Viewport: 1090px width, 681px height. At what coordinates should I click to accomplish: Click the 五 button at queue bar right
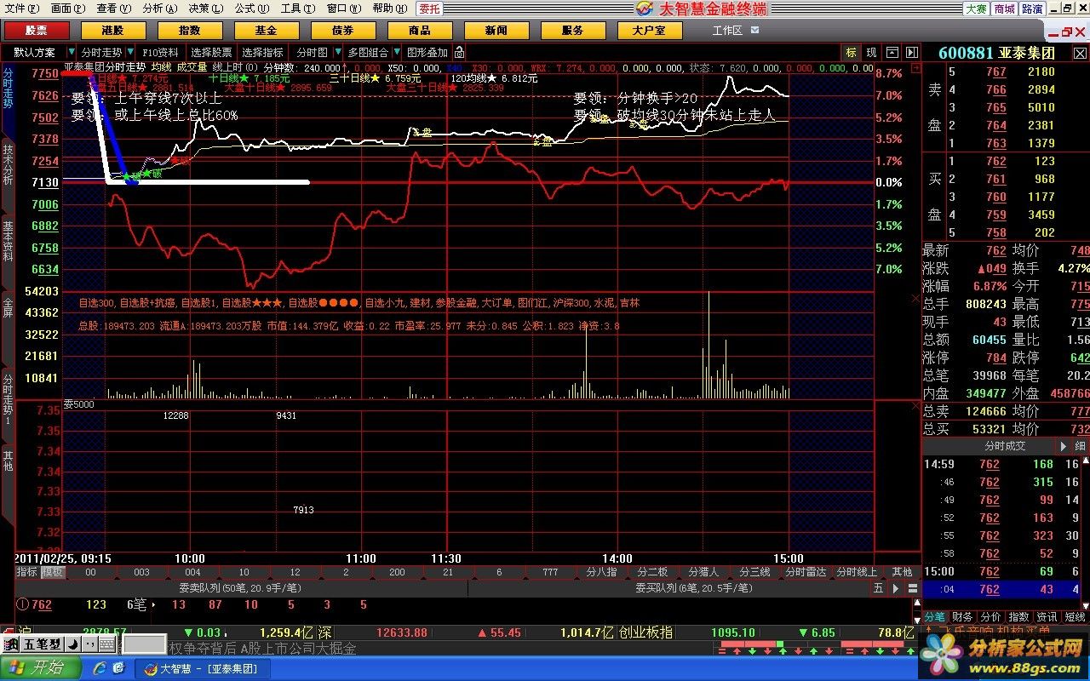(878, 588)
